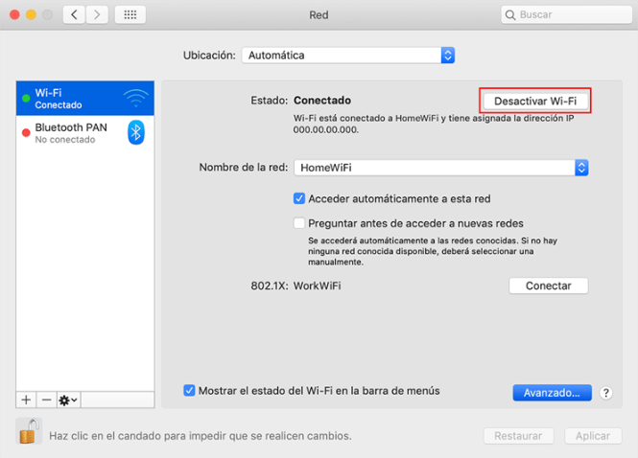Select the Wi-Fi service in the list
The width and height of the screenshot is (638, 458).
pos(72,99)
